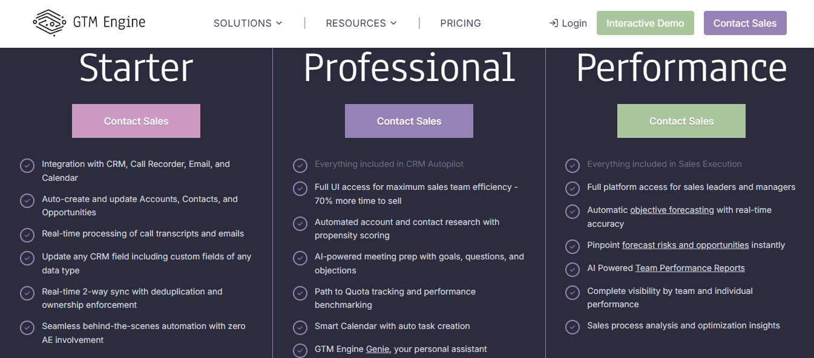Click the Professional plan heading
The width and height of the screenshot is (814, 358).
[x=409, y=68]
